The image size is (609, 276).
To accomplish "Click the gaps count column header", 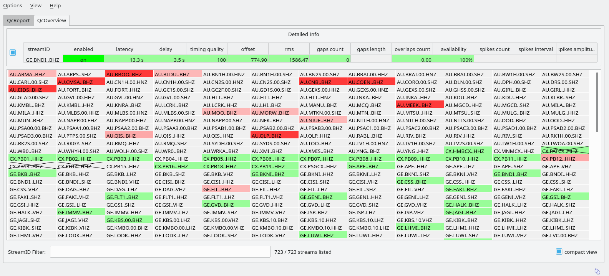I will [330, 49].
